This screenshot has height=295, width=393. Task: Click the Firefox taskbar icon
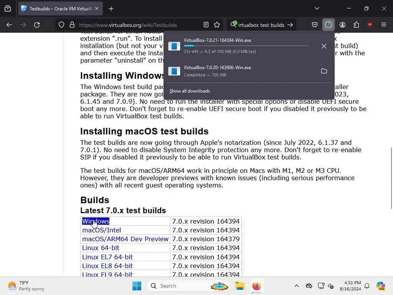click(x=256, y=286)
